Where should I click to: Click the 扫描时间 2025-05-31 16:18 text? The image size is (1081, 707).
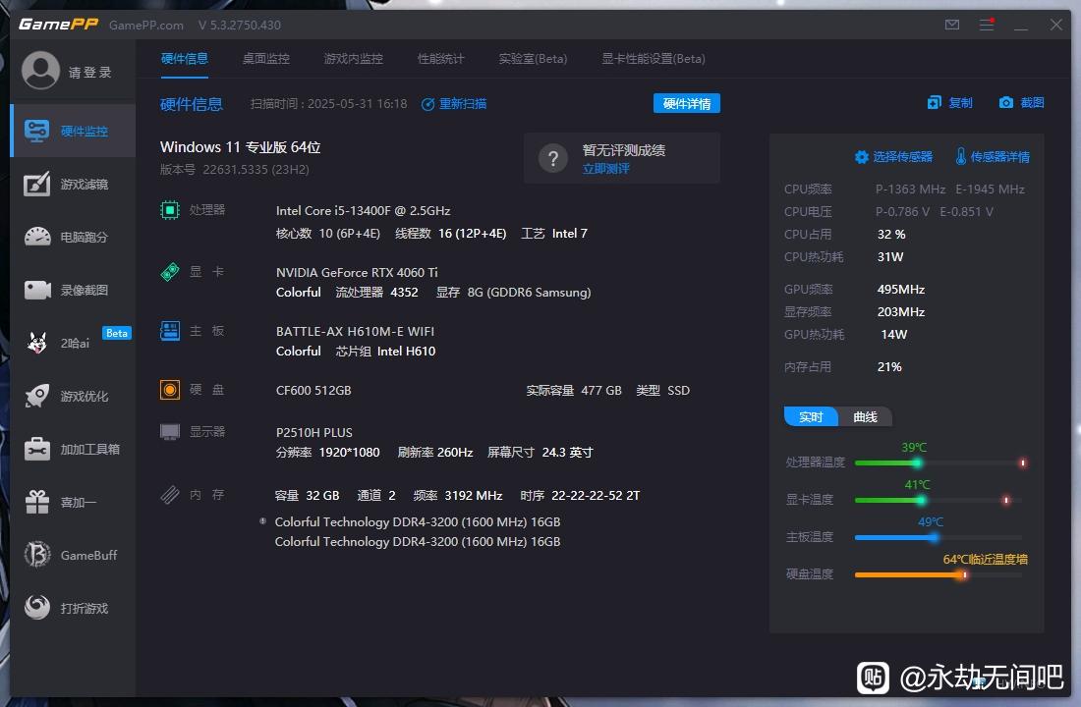(x=329, y=104)
